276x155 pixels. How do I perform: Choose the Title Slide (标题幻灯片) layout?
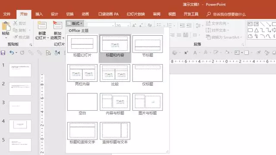[x=82, y=46]
